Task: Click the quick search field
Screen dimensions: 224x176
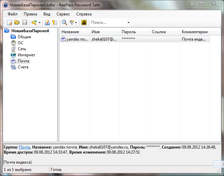Action: coord(109,22)
